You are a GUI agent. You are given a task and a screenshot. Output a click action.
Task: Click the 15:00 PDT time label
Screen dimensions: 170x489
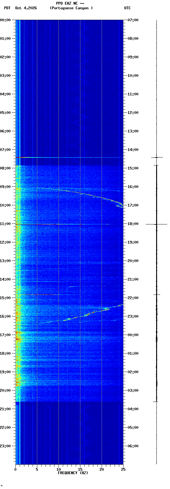click(5, 298)
